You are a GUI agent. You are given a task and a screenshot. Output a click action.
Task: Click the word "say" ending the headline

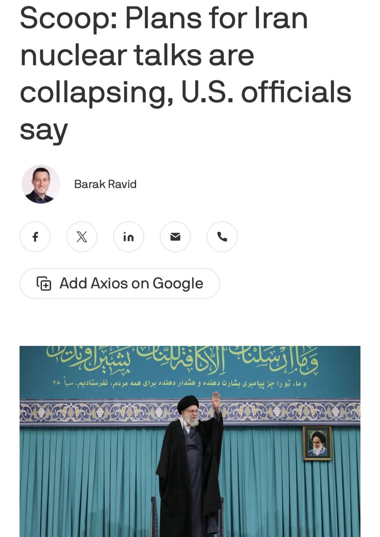point(44,131)
